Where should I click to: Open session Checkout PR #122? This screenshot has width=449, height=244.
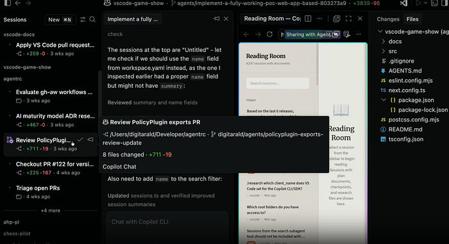(x=51, y=168)
